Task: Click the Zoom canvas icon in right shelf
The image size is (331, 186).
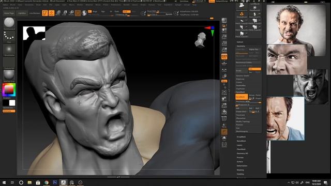Action: (224, 37)
